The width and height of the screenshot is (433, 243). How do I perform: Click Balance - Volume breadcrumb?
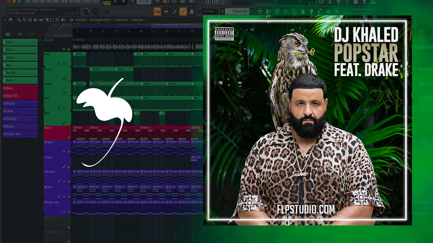pos(129,20)
